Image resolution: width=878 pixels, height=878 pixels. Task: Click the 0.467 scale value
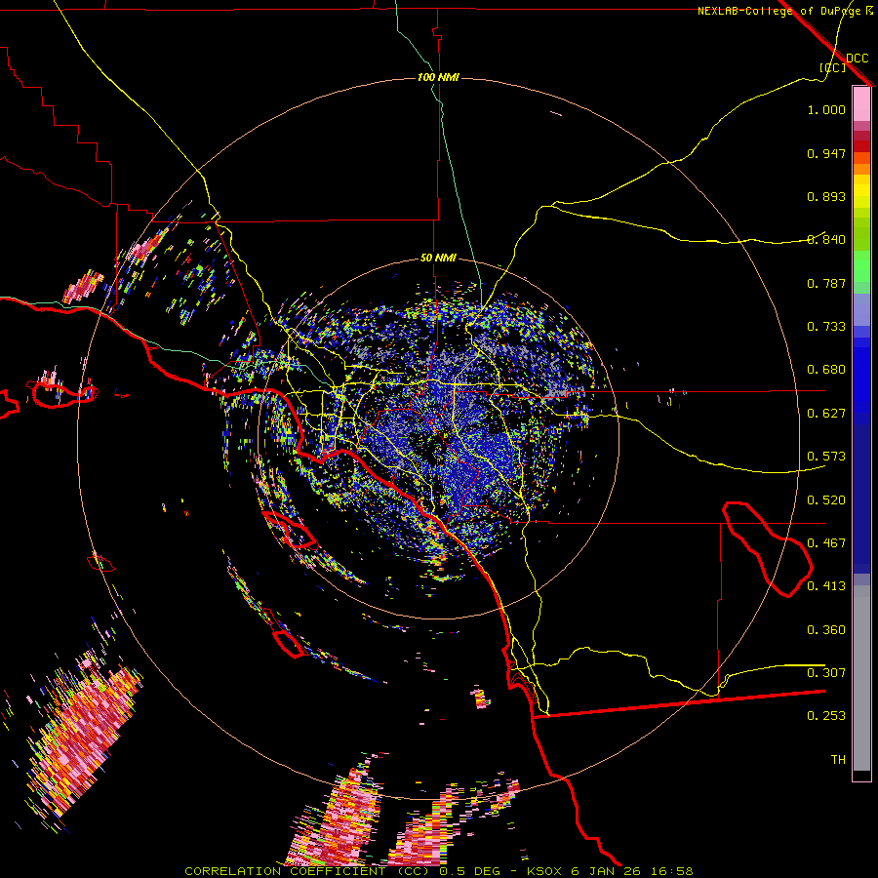point(826,543)
